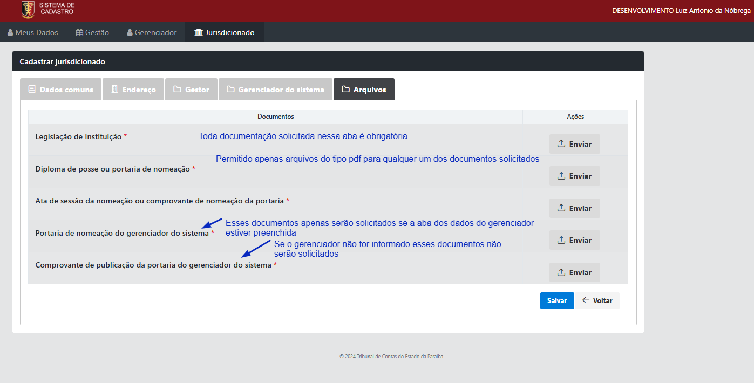Viewport: 754px width, 383px height.
Task: Click the Cadastrar jurisdicionado panel title
Action: point(63,61)
